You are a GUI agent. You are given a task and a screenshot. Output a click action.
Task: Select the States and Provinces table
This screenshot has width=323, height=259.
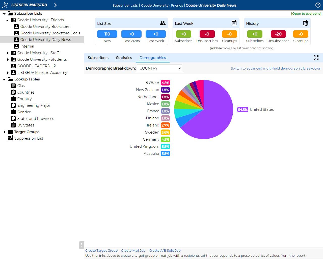(36, 119)
